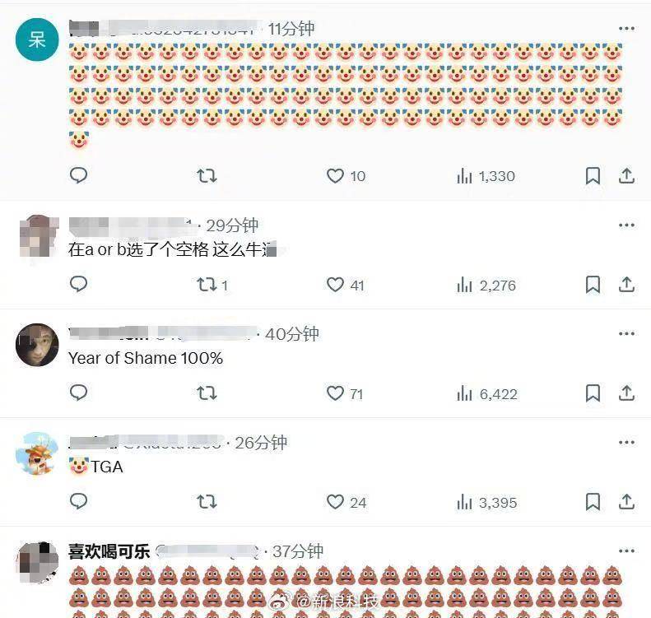Screen dimensions: 651x618
Task: Like the 'Year of Shame 100%' post
Action: [335, 393]
